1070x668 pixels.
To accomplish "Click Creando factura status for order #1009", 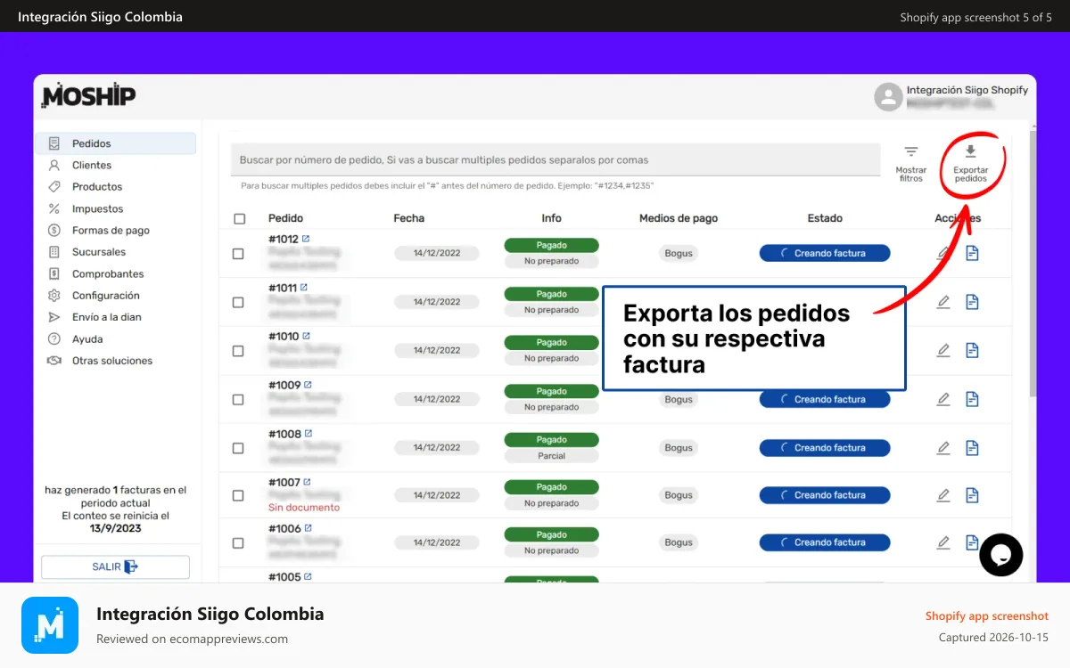I will (x=825, y=400).
